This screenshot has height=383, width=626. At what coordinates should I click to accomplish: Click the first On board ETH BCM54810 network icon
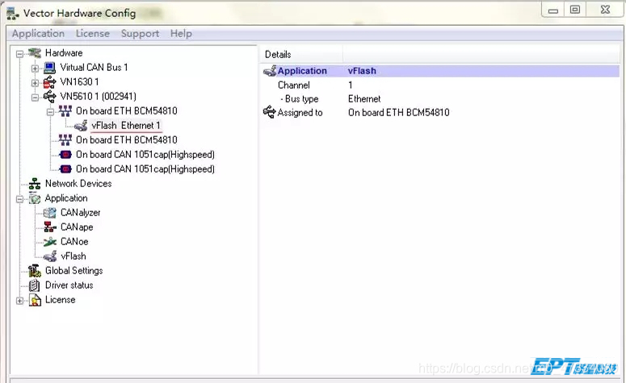[x=65, y=110]
